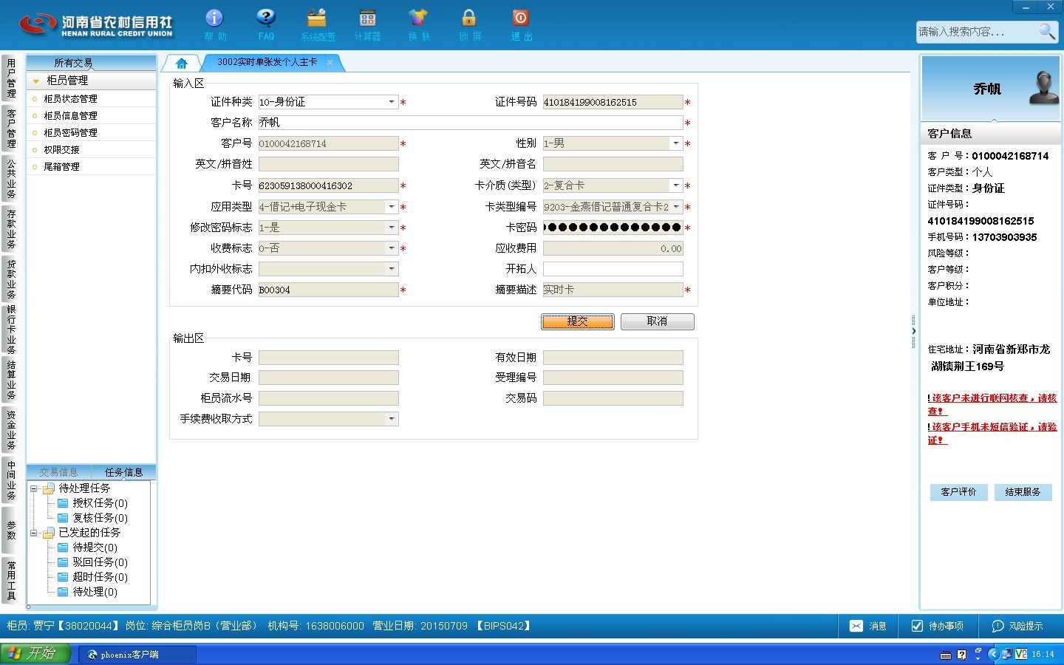1064x665 pixels.
Task: Select 柜员密码管理 menu item
Action: [70, 133]
